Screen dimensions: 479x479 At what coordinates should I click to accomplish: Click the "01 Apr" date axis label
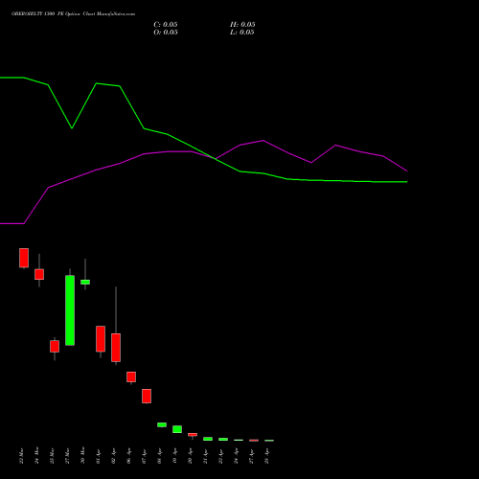[98, 456]
